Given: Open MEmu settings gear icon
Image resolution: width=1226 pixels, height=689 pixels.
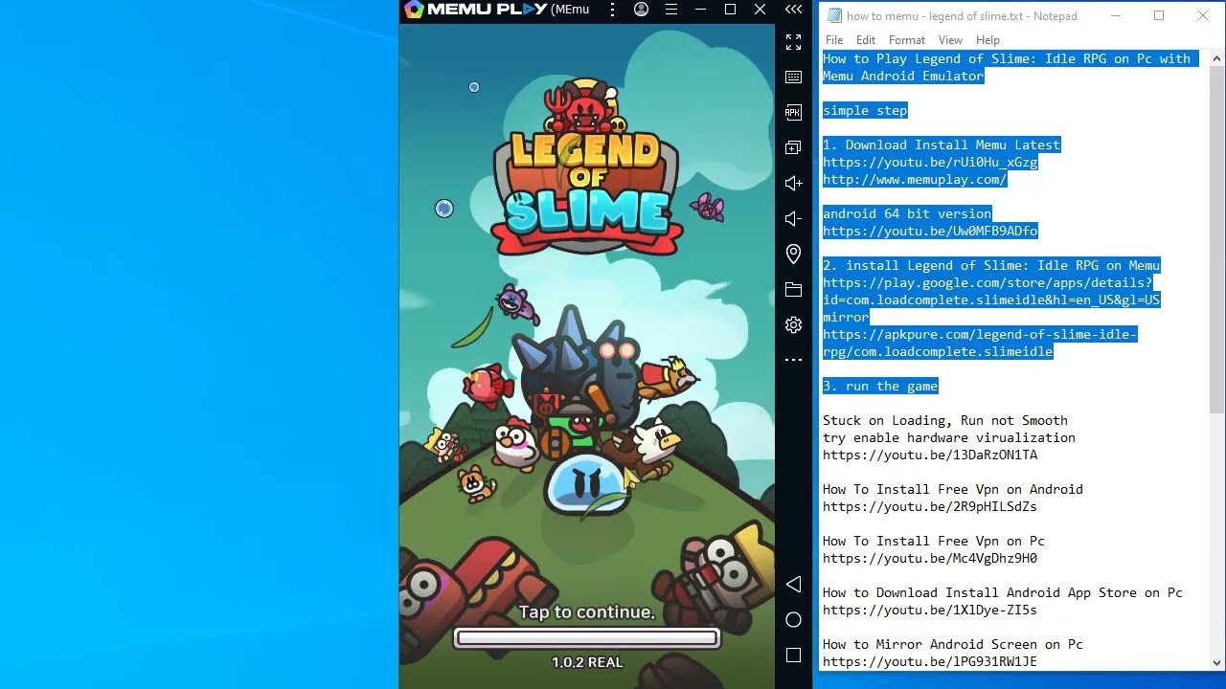Looking at the screenshot, I should [x=793, y=324].
